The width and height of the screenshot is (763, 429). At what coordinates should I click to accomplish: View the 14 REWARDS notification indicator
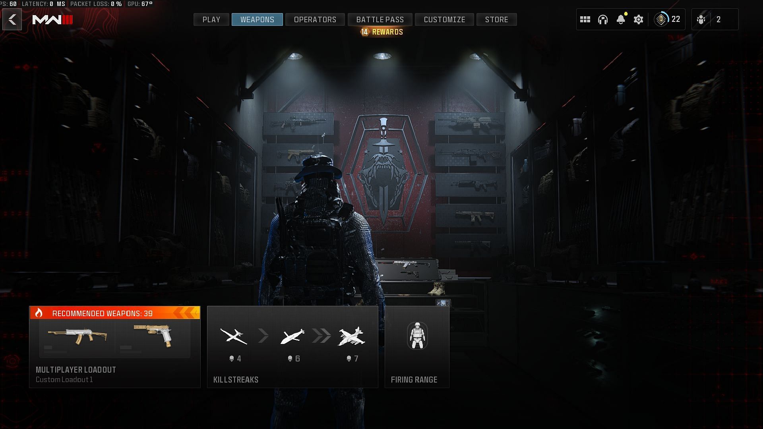[381, 32]
